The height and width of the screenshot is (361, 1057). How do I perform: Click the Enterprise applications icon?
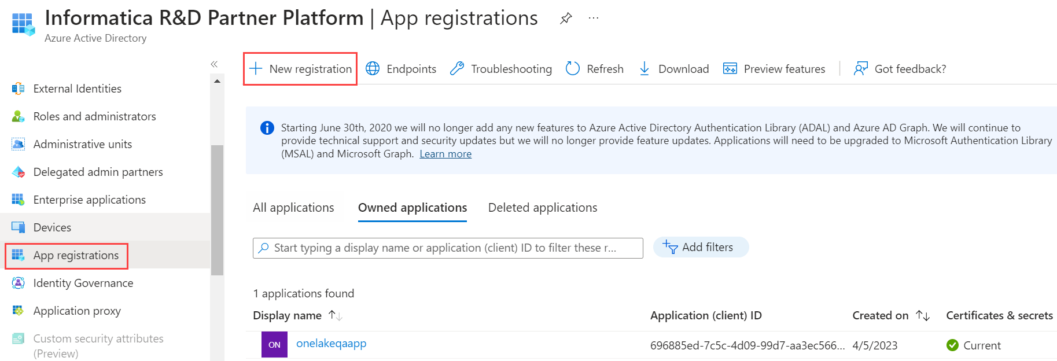[19, 200]
